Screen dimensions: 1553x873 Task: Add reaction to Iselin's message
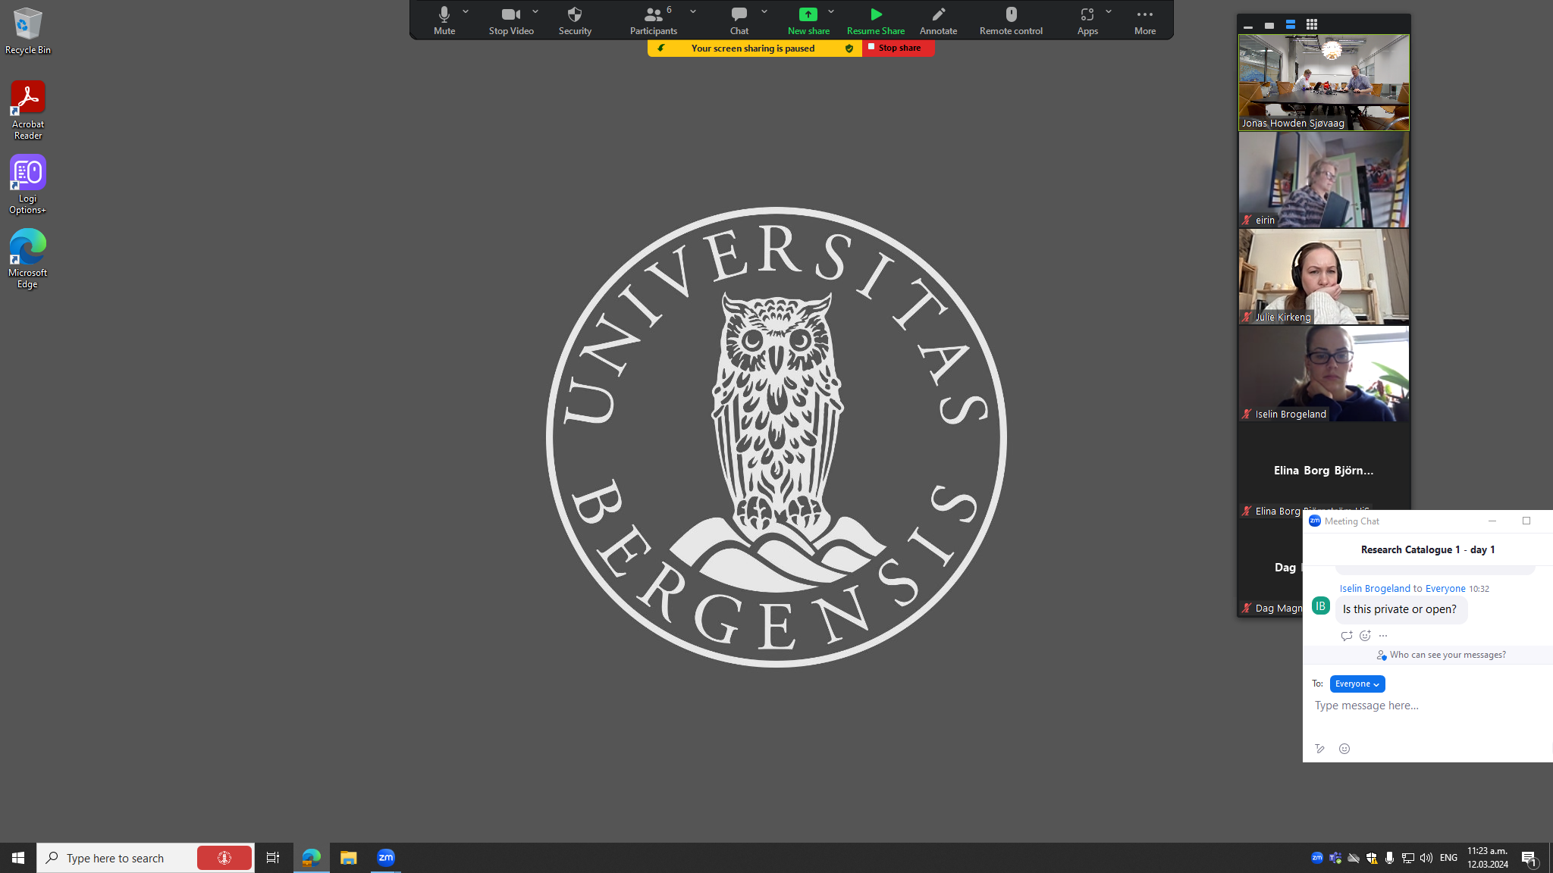click(x=1365, y=636)
